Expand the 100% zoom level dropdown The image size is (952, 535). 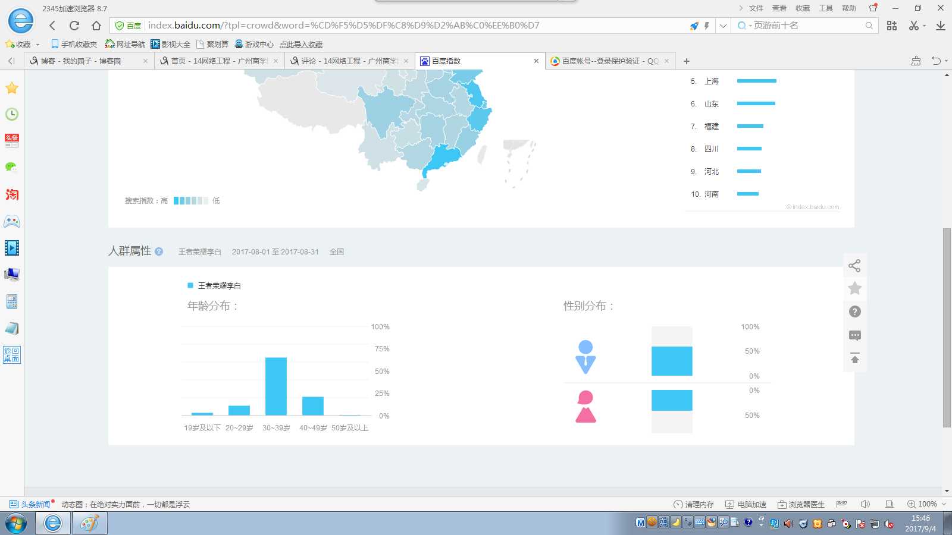click(944, 504)
